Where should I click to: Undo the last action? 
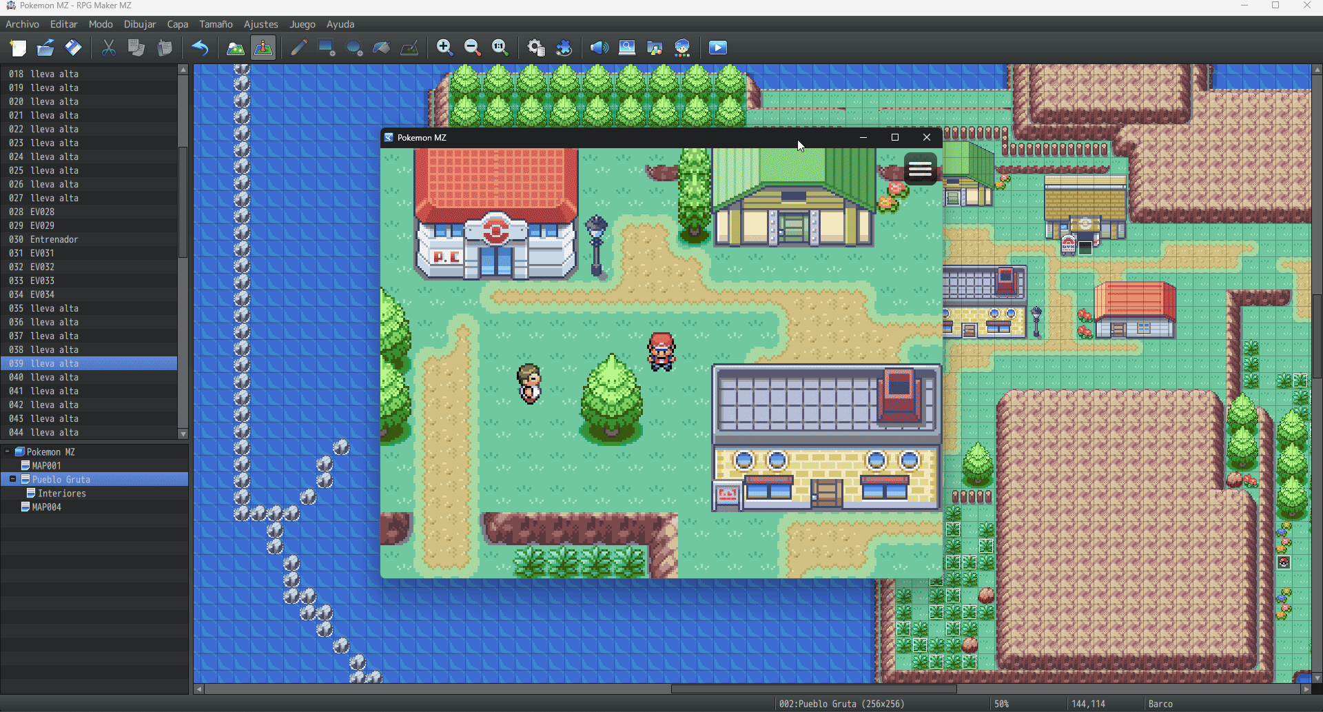[200, 48]
